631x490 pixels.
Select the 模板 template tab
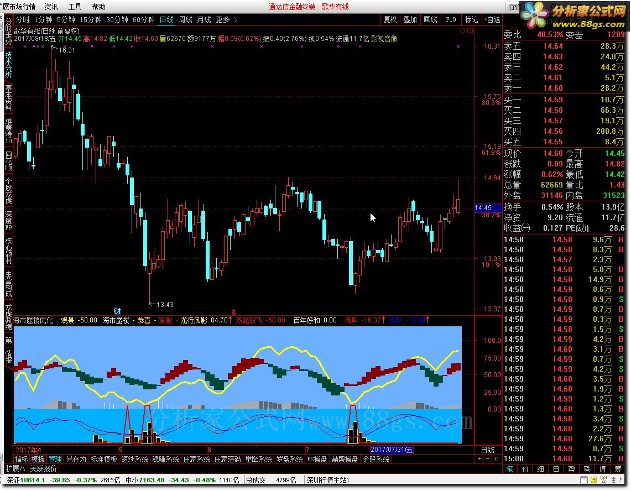pyautogui.click(x=38, y=459)
